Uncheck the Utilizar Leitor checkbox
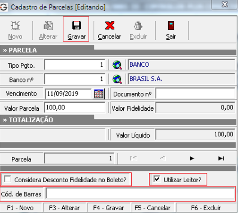This screenshot has width=238, height=213. click(157, 179)
